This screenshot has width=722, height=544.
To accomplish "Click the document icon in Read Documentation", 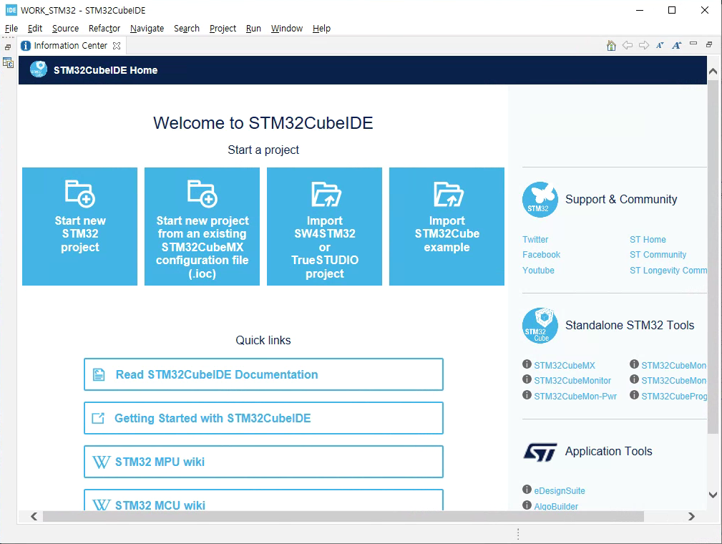I will 99,374.
